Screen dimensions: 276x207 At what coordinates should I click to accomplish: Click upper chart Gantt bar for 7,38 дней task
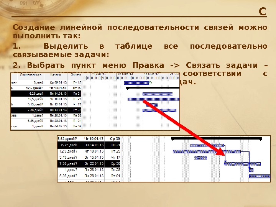click(159, 110)
